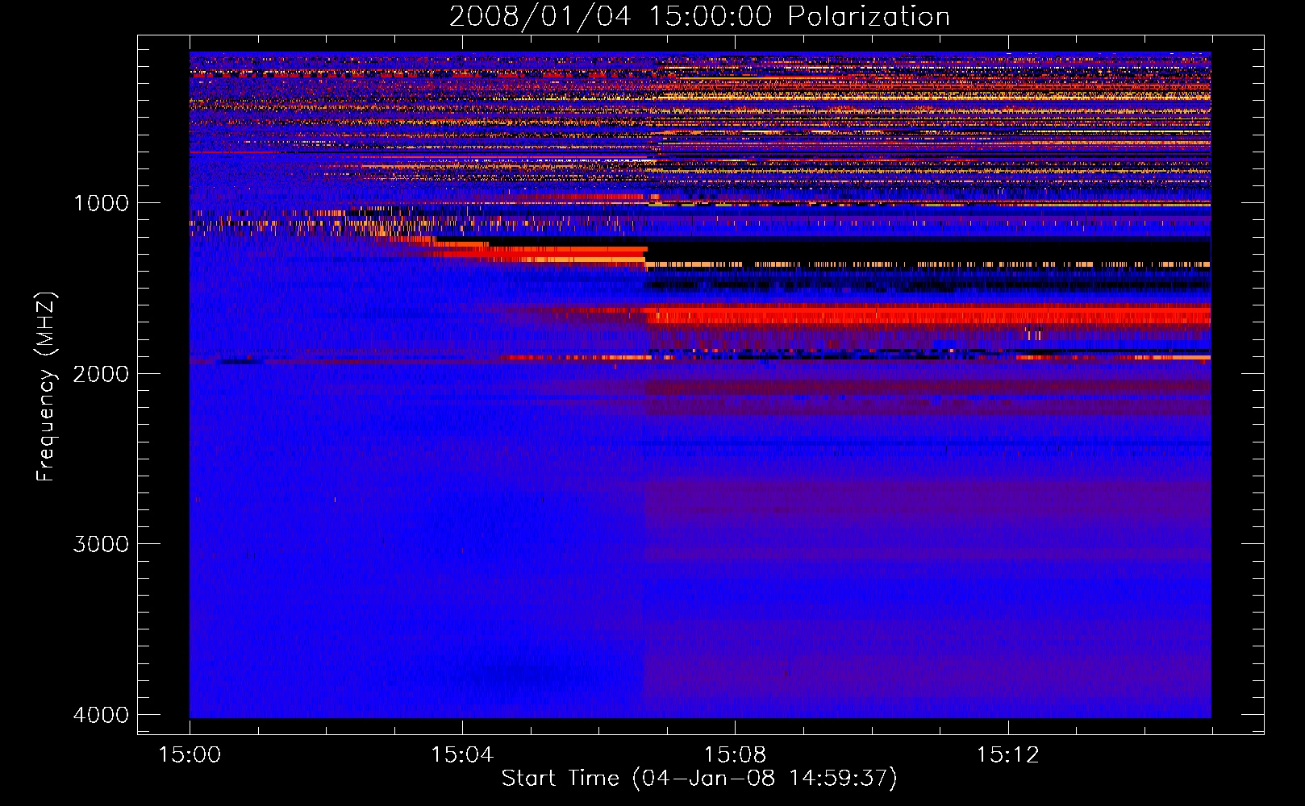This screenshot has width=1305, height=806.
Task: Click the "2000" frequency tick label
Action: pos(101,373)
